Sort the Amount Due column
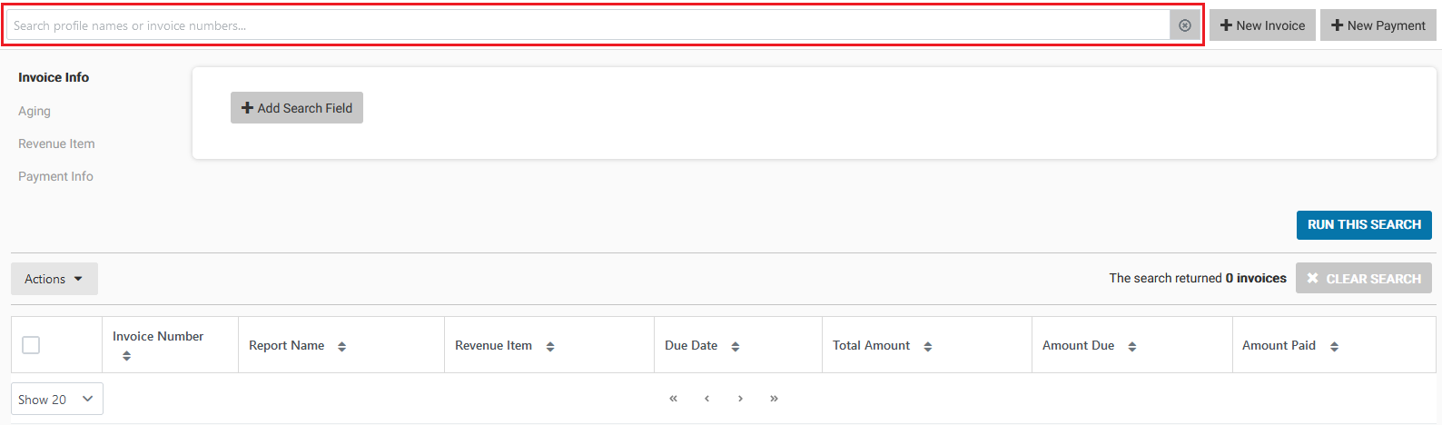Viewport: 1442px width, 425px height. 1131,346
